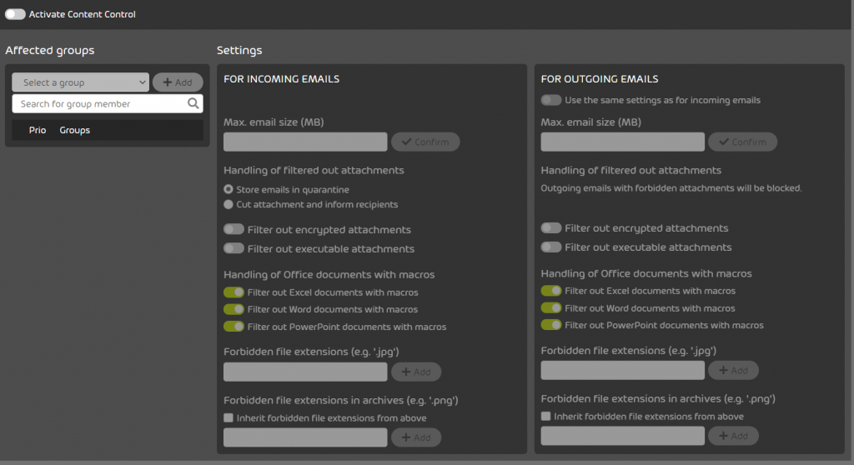Click incoming Forbidden file extensions field
854x465 pixels.
coord(305,372)
